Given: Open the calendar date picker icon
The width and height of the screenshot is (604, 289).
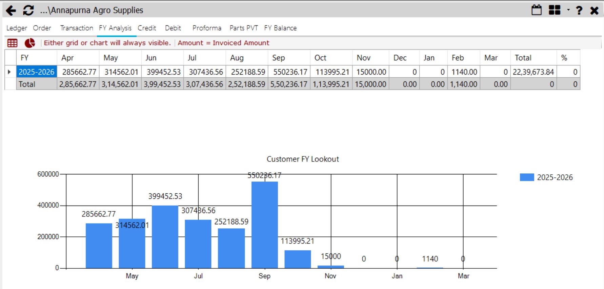Looking at the screenshot, I should pyautogui.click(x=537, y=10).
